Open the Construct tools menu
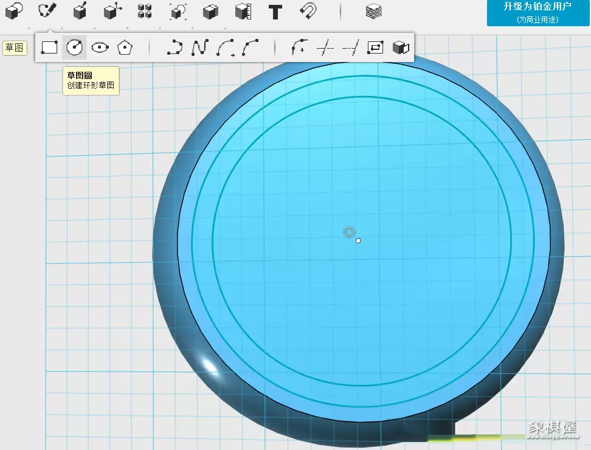 point(80,11)
